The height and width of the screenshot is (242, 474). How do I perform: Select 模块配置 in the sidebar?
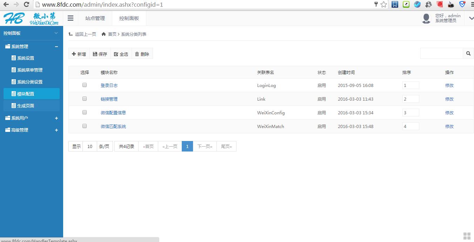click(x=32, y=94)
